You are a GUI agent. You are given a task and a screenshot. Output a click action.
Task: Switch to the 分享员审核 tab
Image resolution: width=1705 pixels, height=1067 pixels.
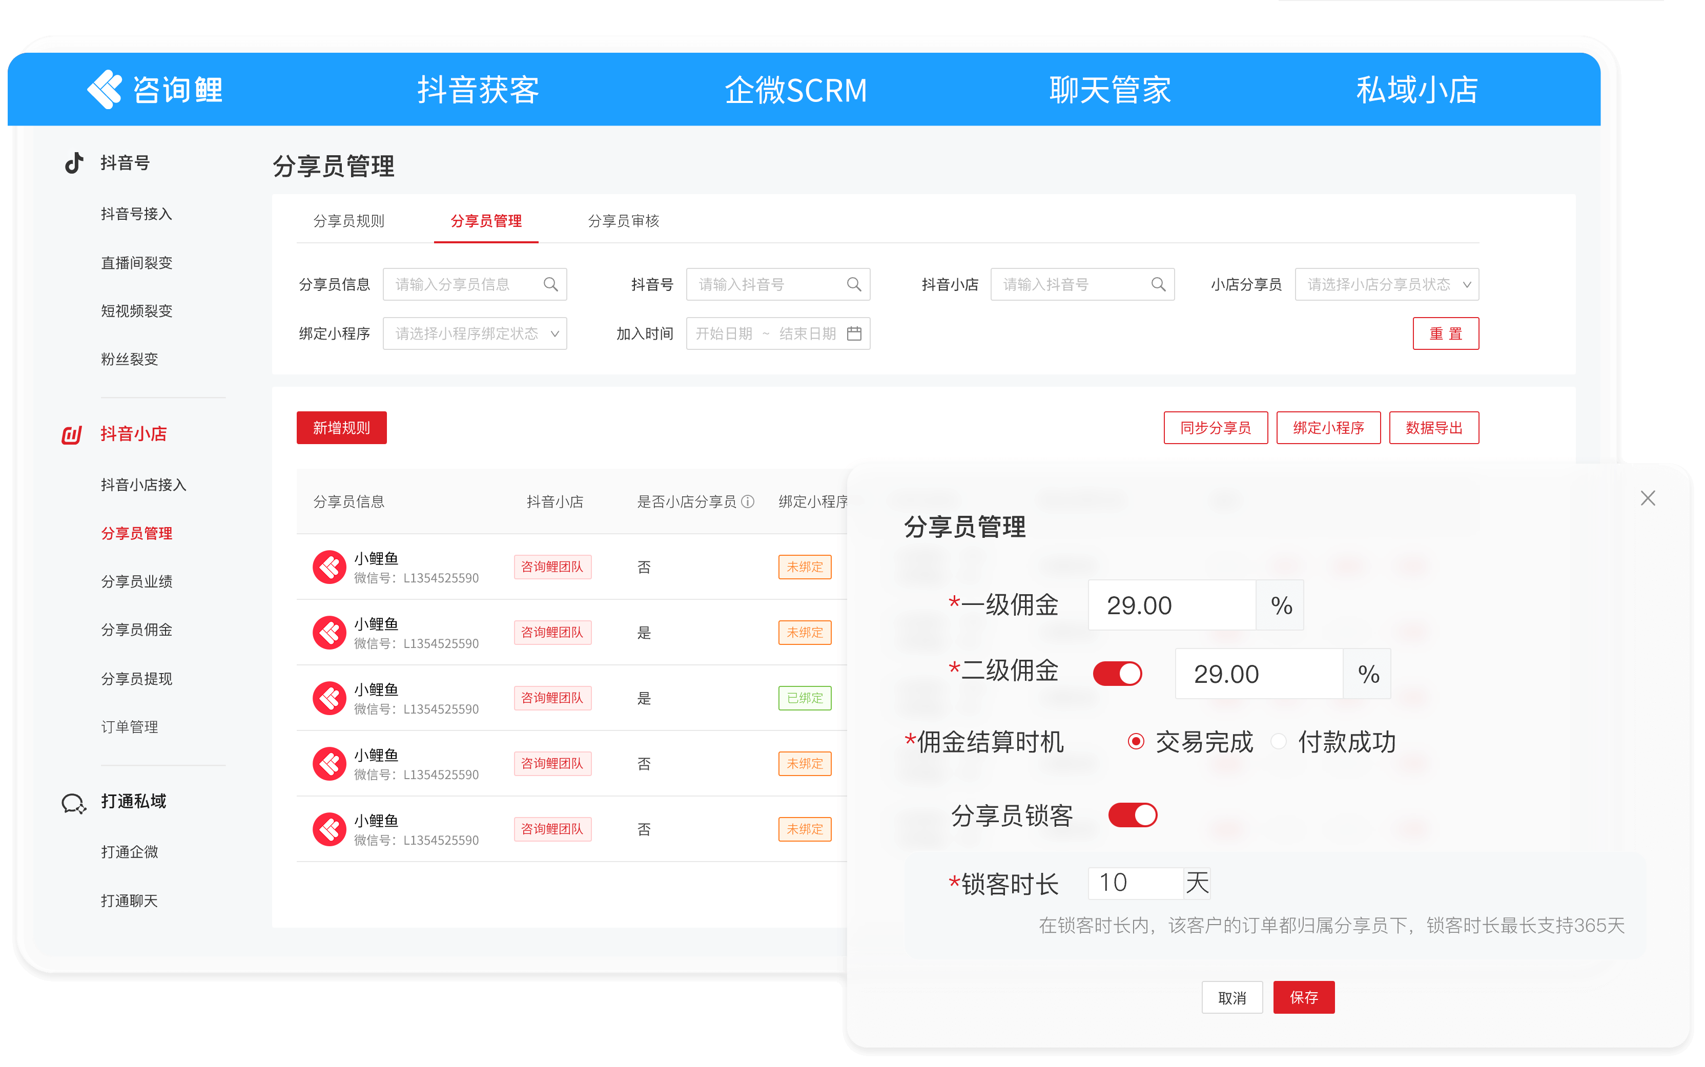(x=623, y=221)
